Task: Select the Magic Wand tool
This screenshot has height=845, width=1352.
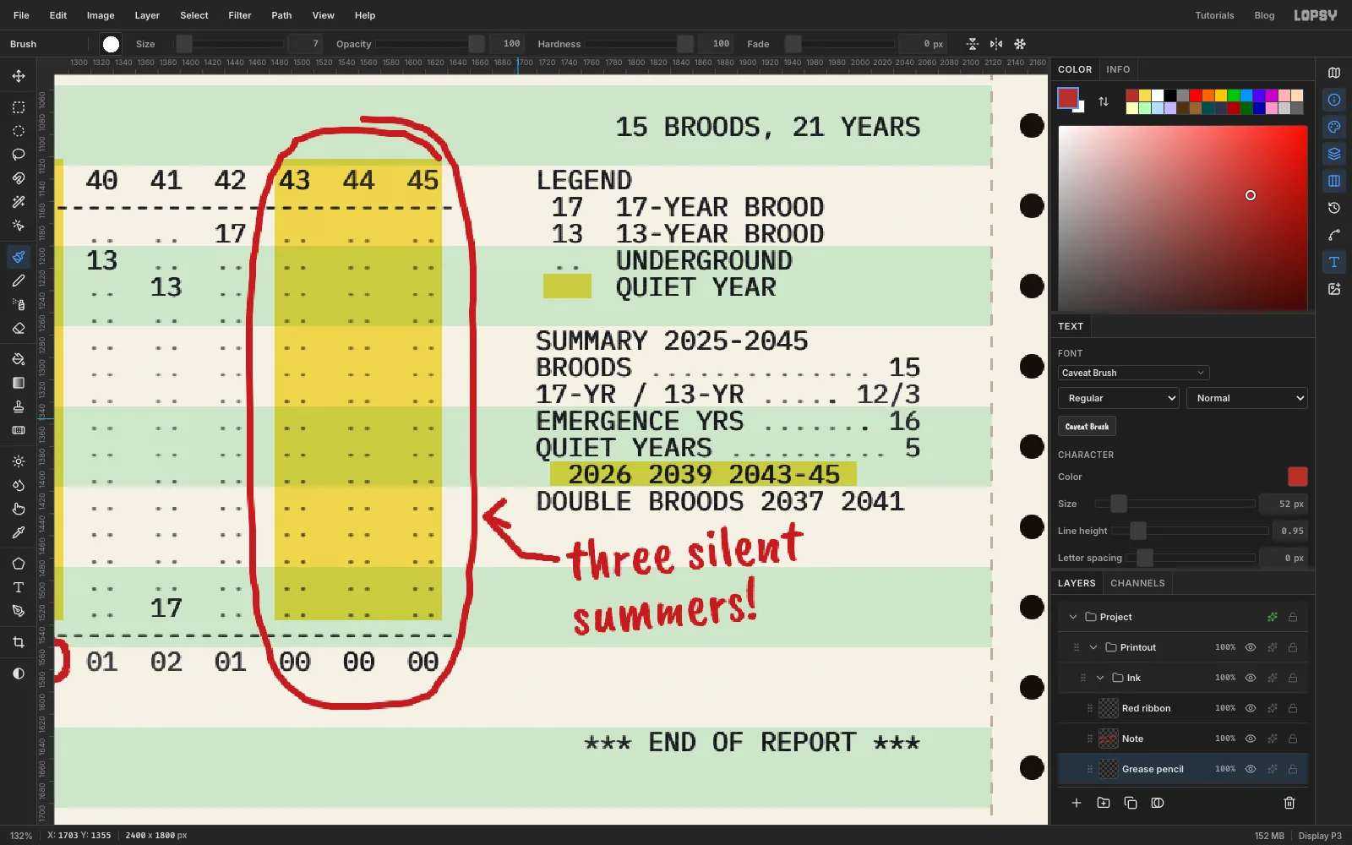Action: [x=19, y=202]
